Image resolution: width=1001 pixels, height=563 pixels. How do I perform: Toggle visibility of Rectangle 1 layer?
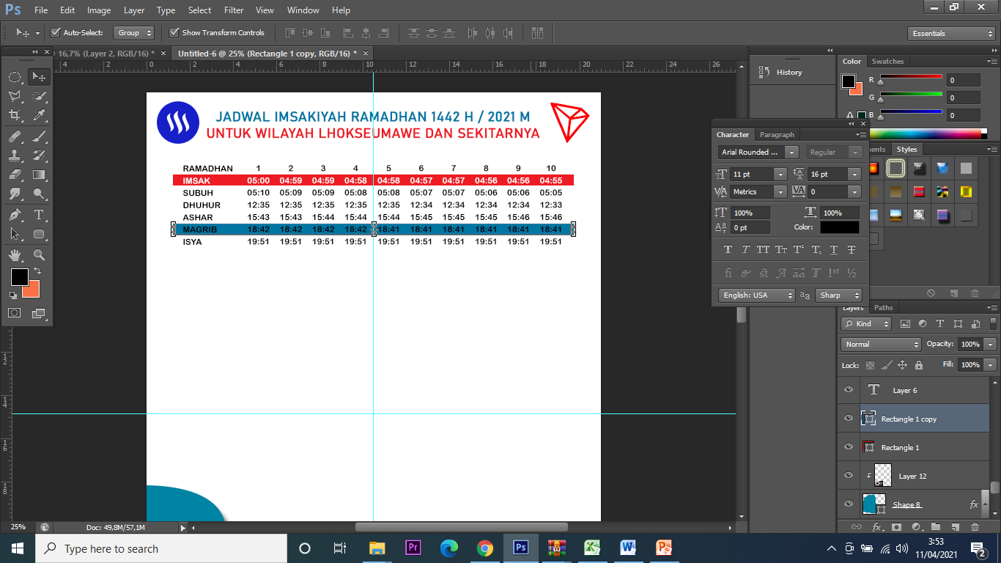(x=849, y=447)
